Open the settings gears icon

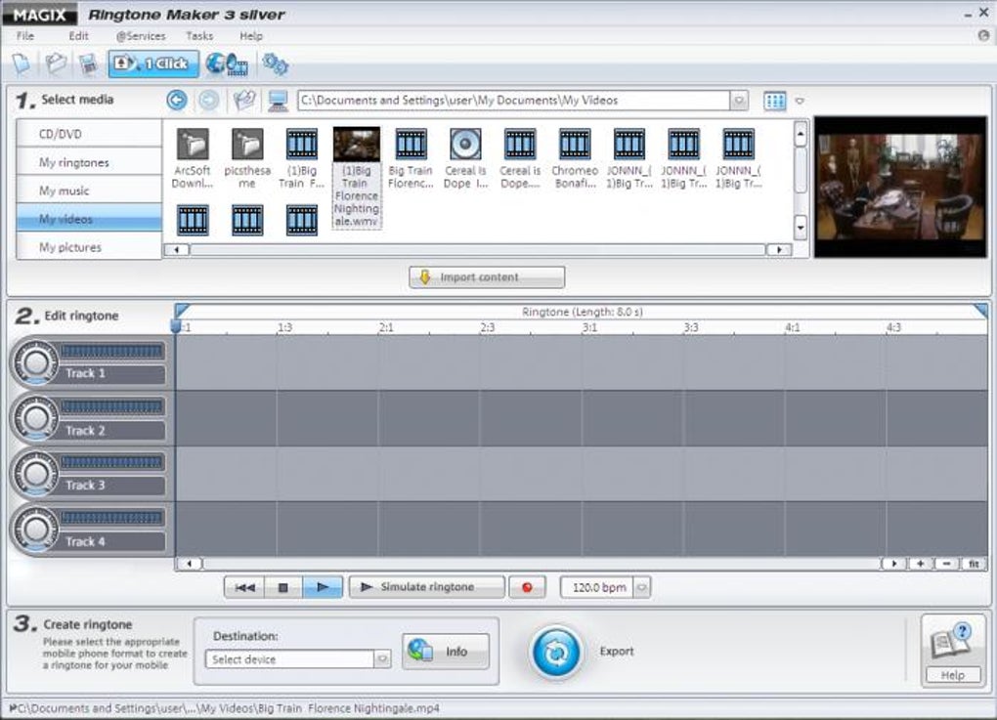point(275,64)
